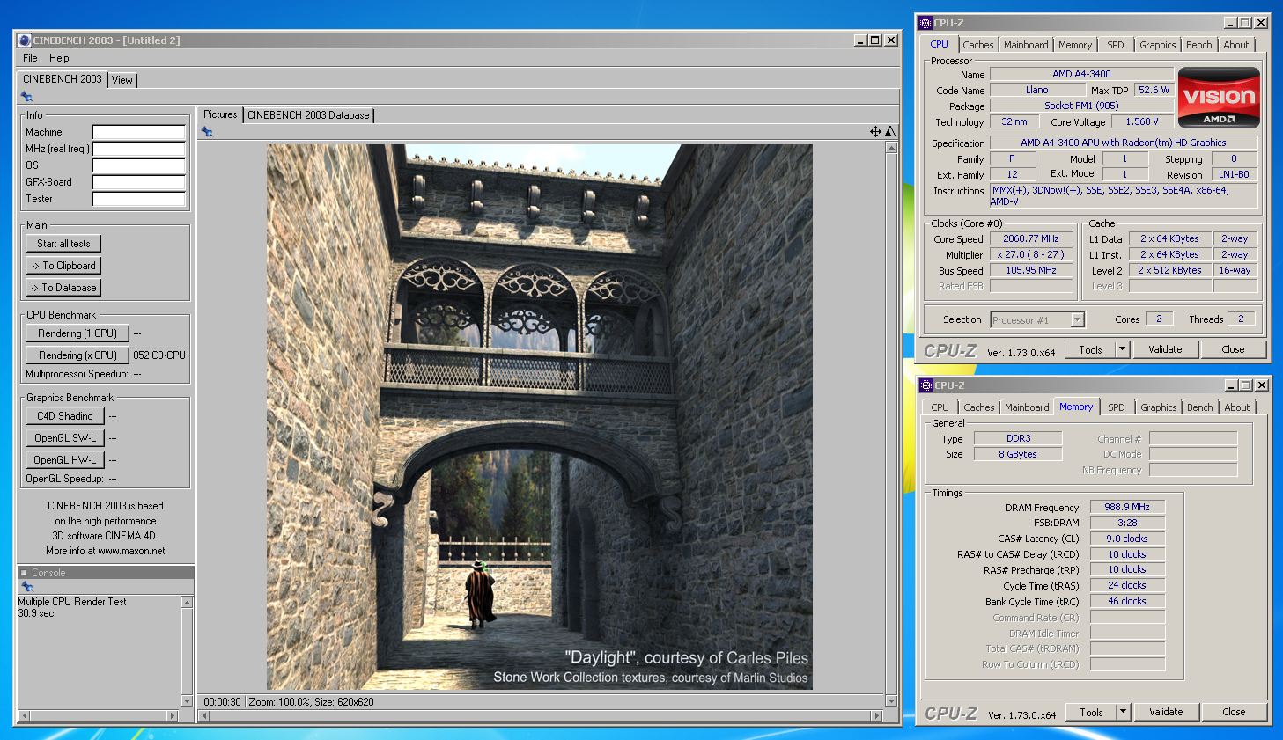Click the move arrows icon in Pictures panel
This screenshot has height=740, width=1283.
coord(875,131)
